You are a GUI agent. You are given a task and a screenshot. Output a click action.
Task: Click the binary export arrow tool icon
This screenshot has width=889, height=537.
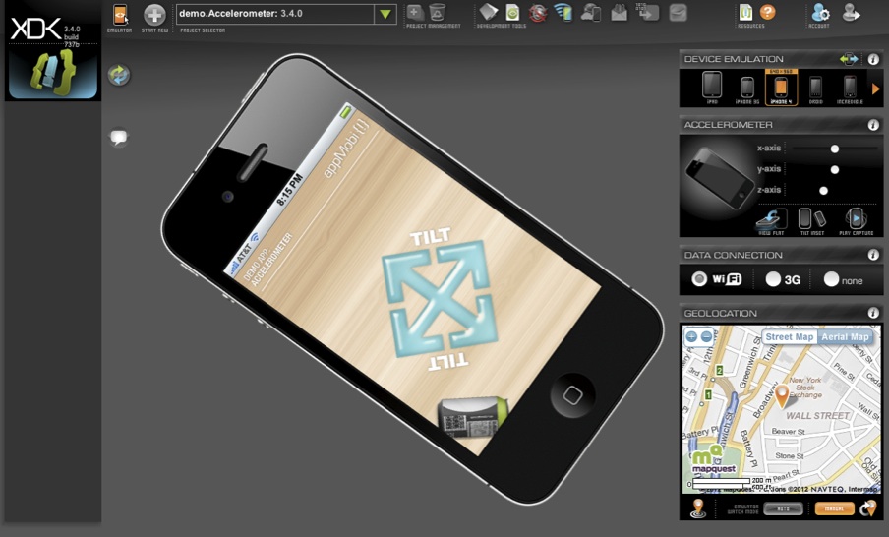(647, 12)
